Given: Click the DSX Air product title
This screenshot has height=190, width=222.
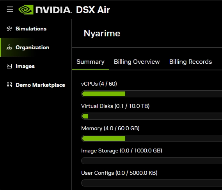Looking at the screenshot, I should pyautogui.click(x=93, y=10).
